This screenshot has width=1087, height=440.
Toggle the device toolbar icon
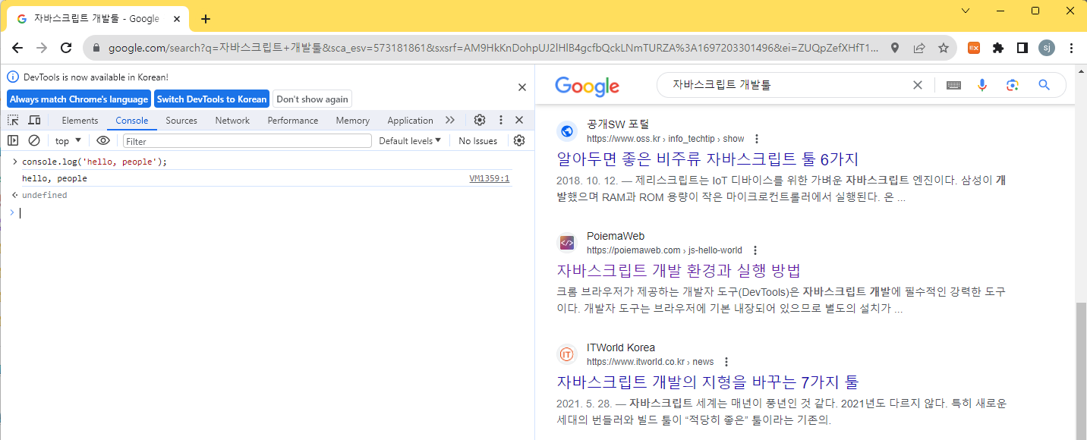[34, 120]
